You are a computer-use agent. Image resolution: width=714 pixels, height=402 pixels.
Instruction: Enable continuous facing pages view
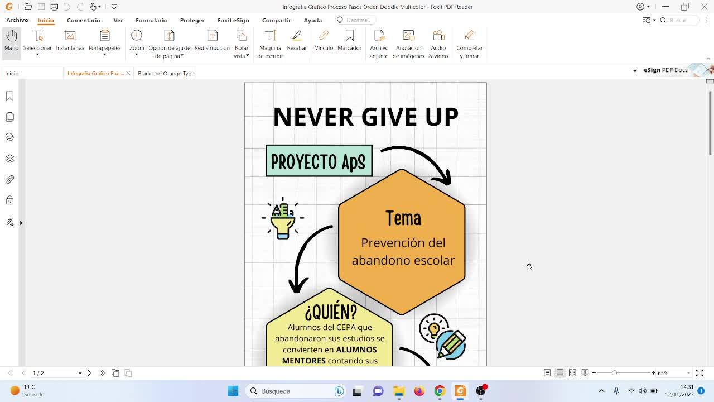pyautogui.click(x=585, y=373)
